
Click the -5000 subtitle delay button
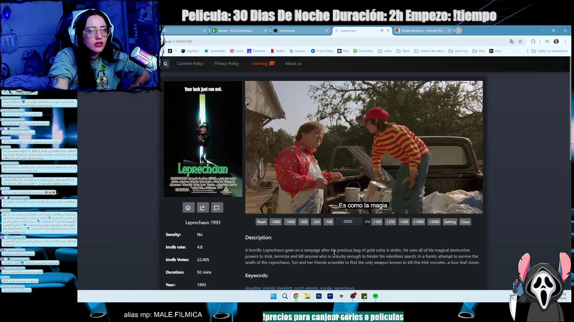point(276,222)
